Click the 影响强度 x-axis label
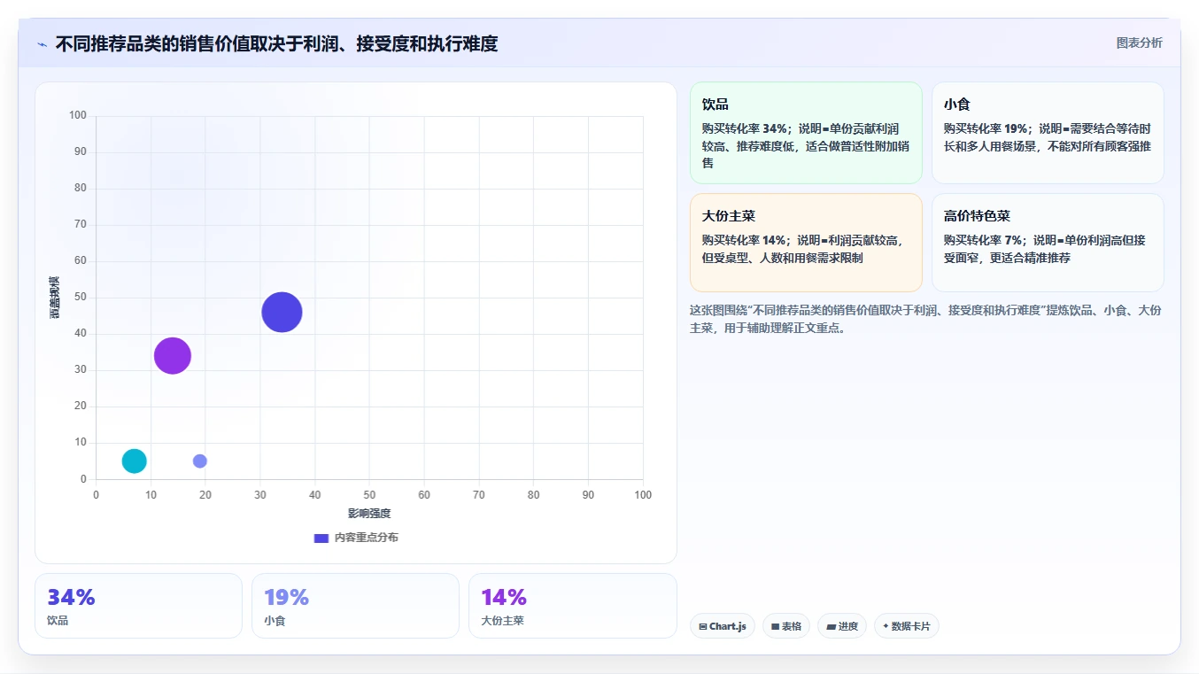 pyautogui.click(x=369, y=514)
